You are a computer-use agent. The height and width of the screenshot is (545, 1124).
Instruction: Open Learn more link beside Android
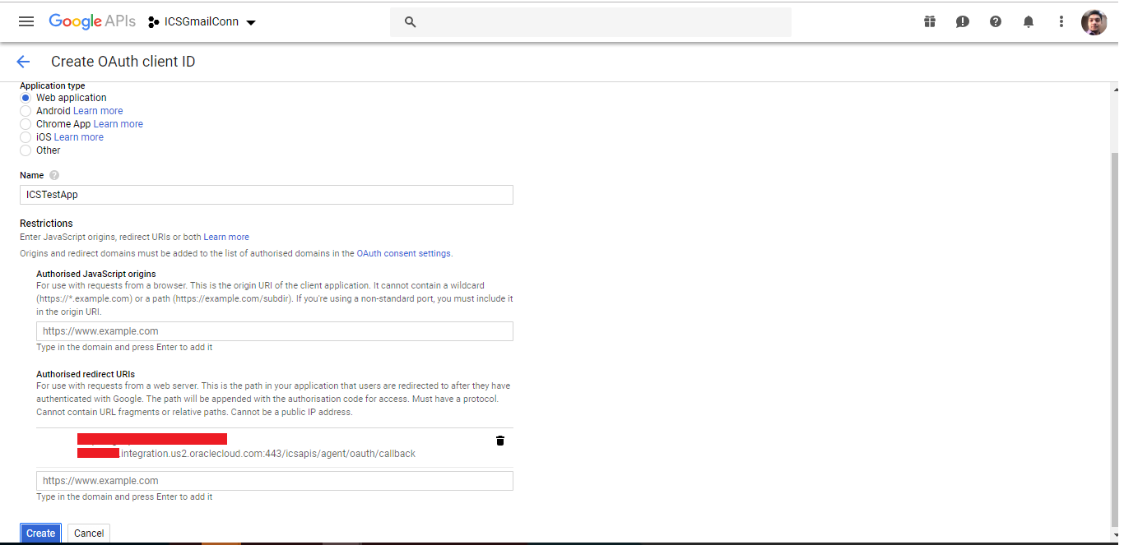point(98,111)
